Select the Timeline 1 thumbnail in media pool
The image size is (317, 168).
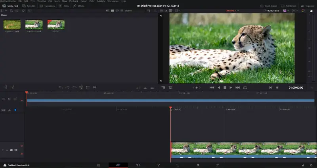coord(56,25)
